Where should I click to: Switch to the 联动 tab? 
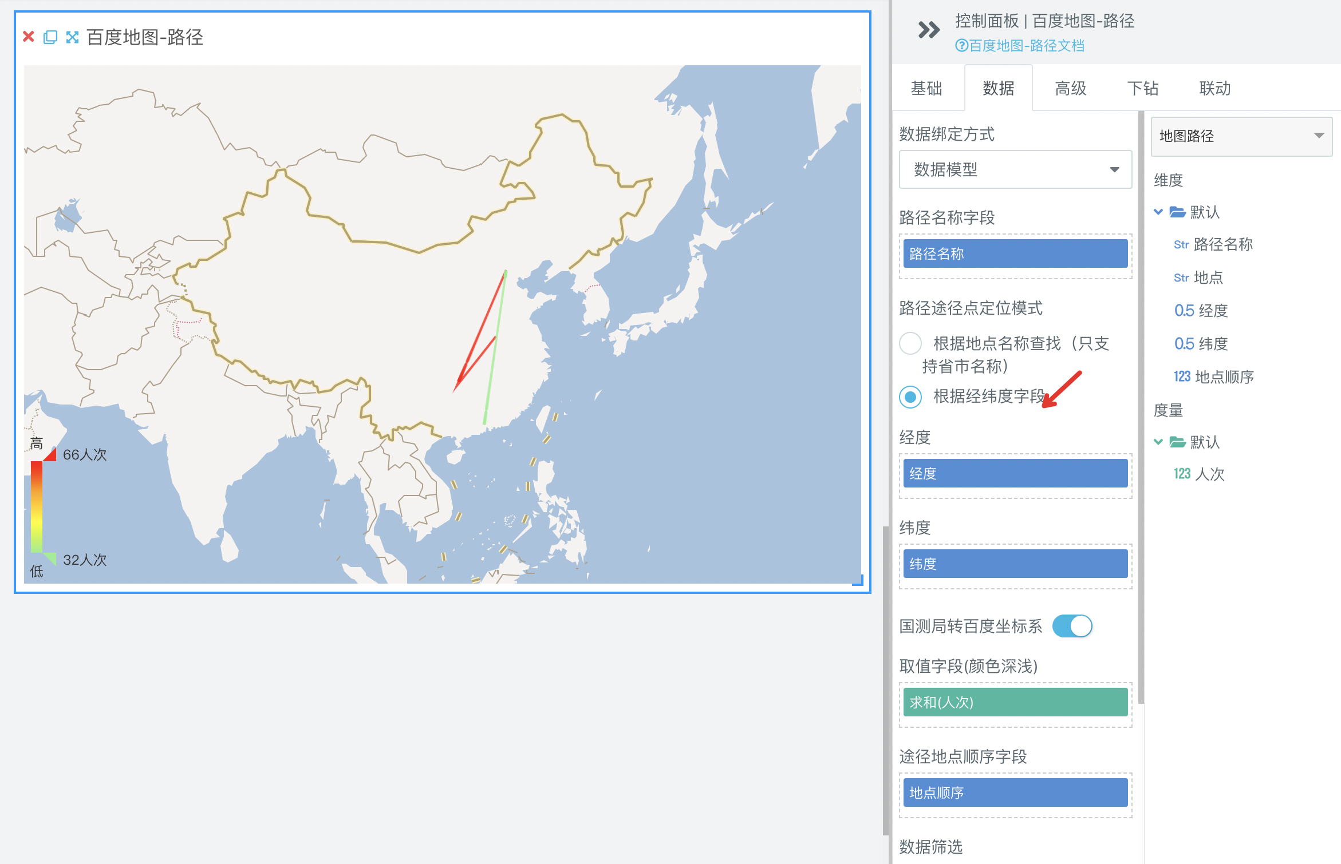coord(1214,88)
